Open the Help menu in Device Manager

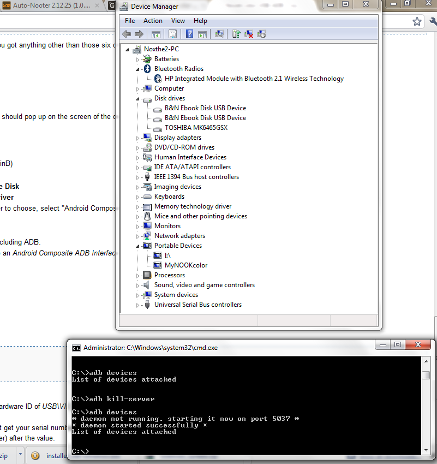coord(200,21)
